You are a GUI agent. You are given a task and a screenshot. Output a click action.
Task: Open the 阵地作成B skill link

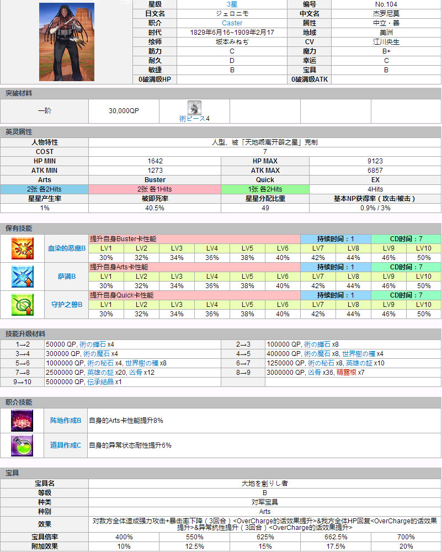click(x=66, y=420)
